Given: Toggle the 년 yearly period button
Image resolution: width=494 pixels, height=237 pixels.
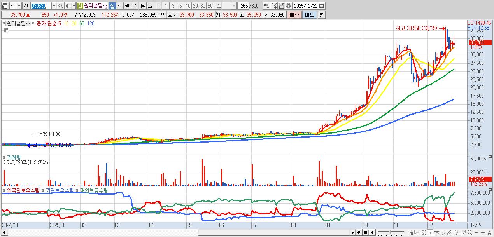Looking at the screenshot, I should tap(134, 6).
